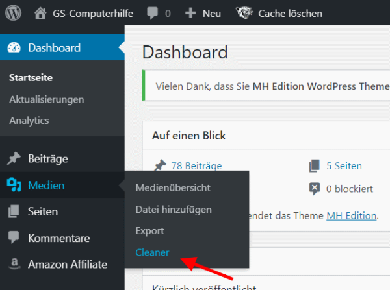The image size is (390, 290).
Task: Click the pushpin icon beside Beiträge menu
Action: pos(14,158)
